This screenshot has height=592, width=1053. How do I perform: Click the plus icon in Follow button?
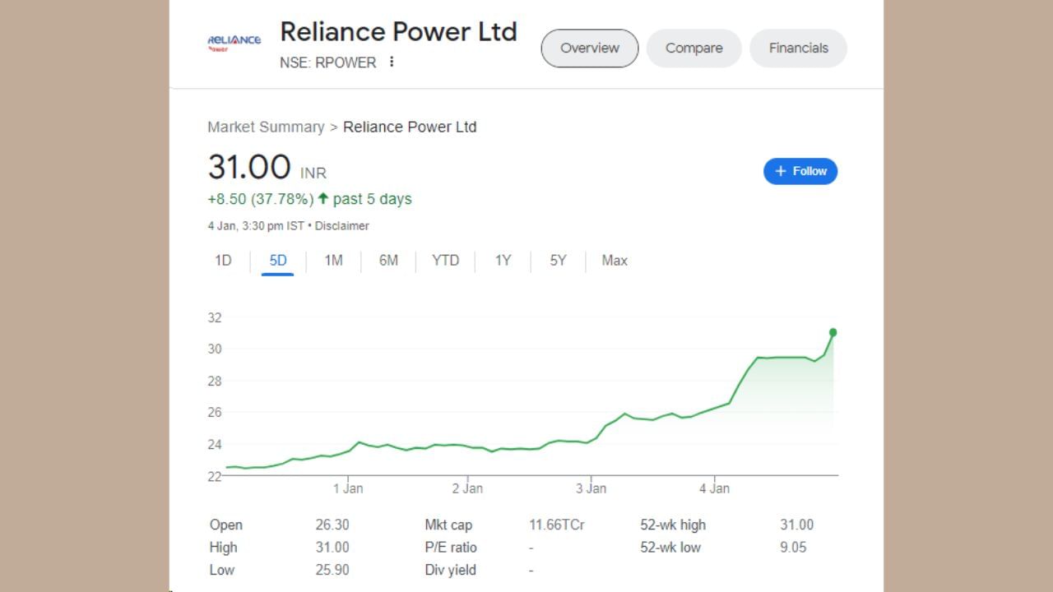(x=781, y=171)
